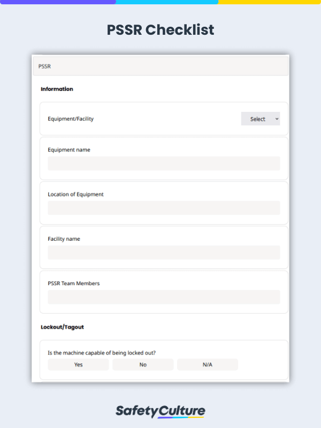This screenshot has width=321, height=428.
Task: Click the PSSR Team Members input field
Action: 164,296
